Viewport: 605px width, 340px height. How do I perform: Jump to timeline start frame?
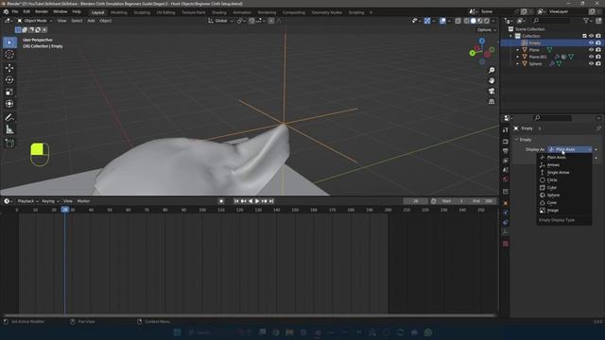[x=236, y=201]
